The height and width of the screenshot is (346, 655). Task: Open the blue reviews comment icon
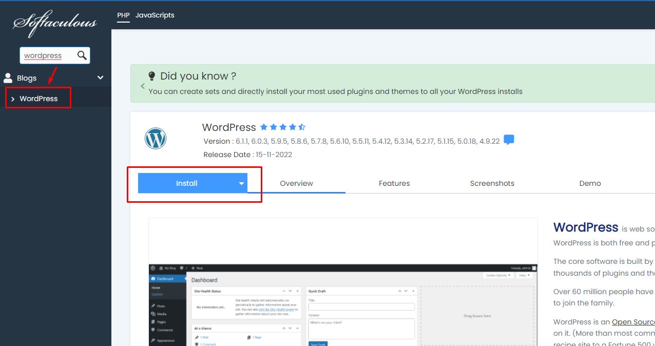point(509,140)
